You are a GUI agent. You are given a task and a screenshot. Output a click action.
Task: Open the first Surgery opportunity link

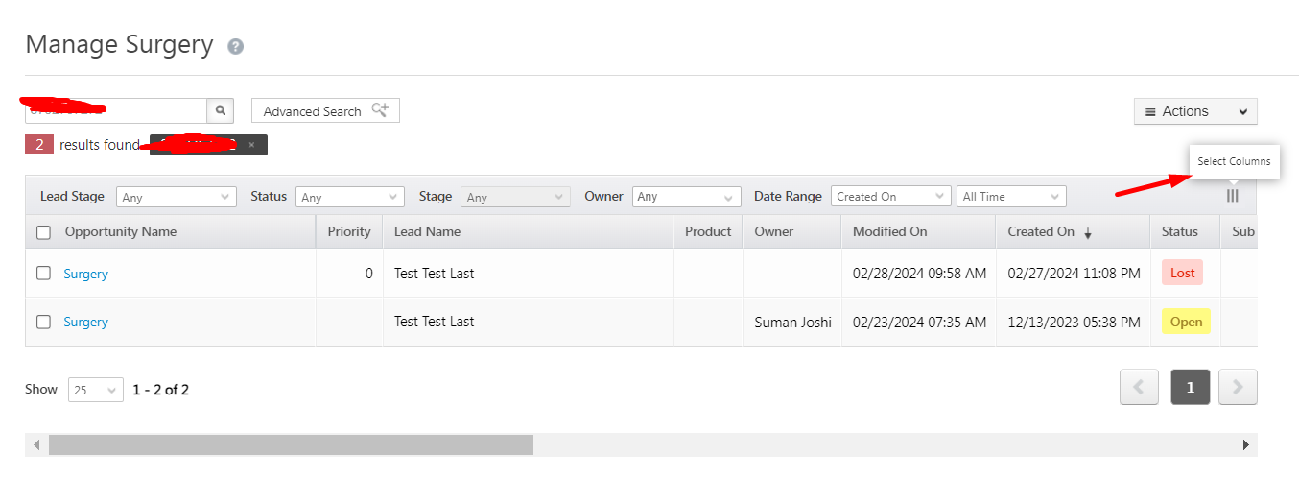pos(85,274)
